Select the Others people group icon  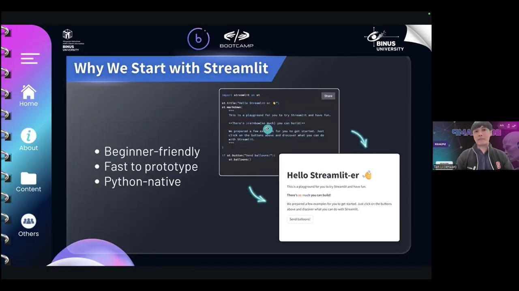click(28, 221)
